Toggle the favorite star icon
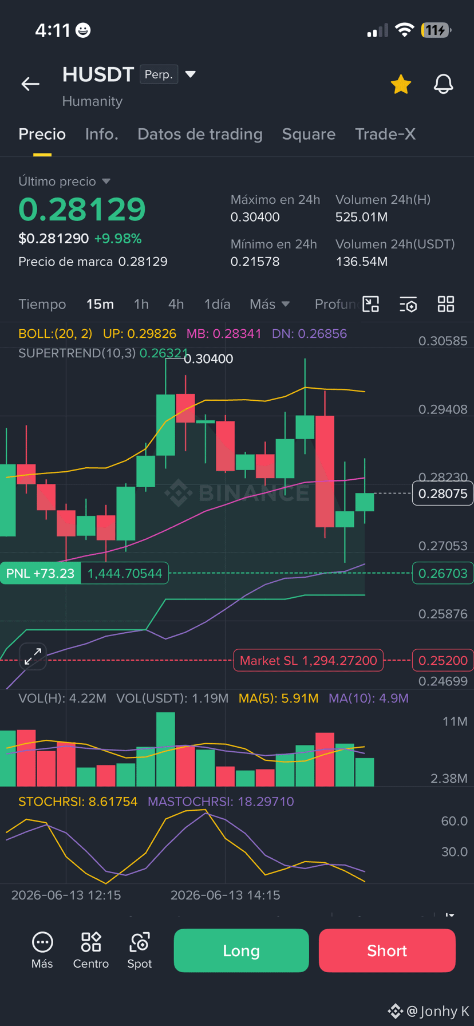This screenshot has height=1026, width=474. click(401, 84)
